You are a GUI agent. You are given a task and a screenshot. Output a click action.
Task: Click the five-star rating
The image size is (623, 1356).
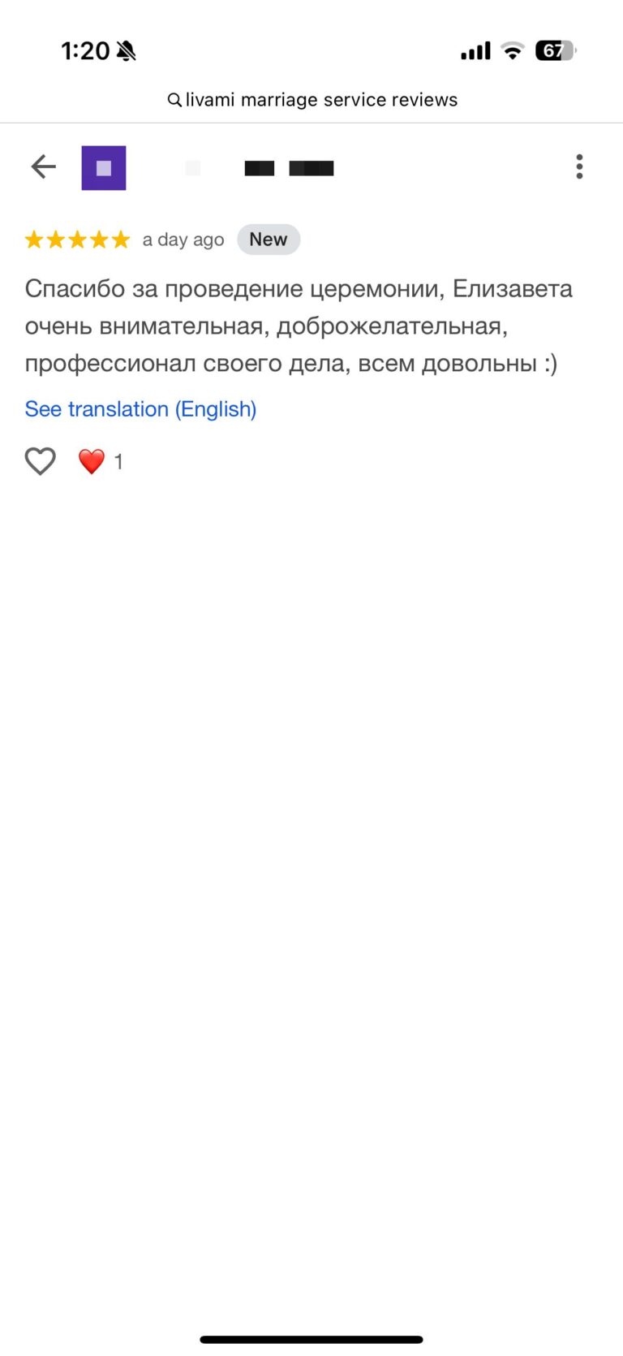point(77,240)
